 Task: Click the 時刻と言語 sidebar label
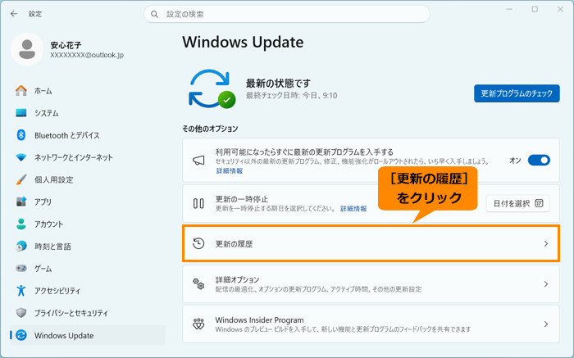click(52, 247)
